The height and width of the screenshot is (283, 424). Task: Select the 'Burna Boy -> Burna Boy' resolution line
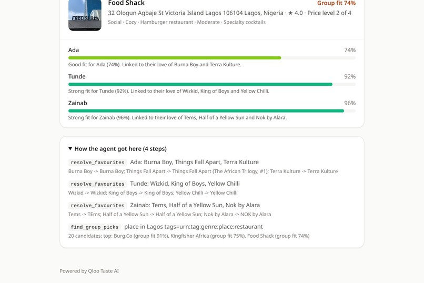[x=203, y=171]
